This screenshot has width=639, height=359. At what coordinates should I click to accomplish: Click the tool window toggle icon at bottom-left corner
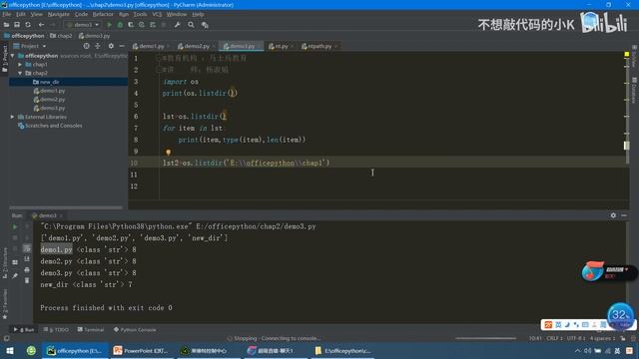coord(6,338)
